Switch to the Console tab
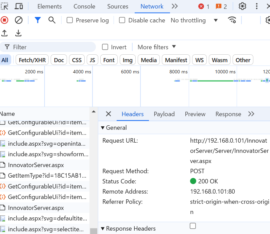This screenshot has height=234, width=270. pyautogui.click(x=84, y=6)
